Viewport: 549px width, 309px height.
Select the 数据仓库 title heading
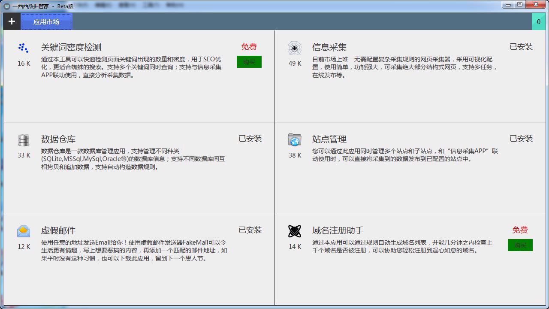point(58,139)
